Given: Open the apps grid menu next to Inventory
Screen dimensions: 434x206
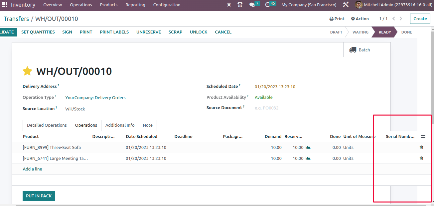Looking at the screenshot, I should 4,5.
